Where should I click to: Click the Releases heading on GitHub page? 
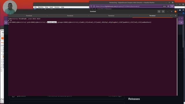pyautogui.click(x=134, y=99)
